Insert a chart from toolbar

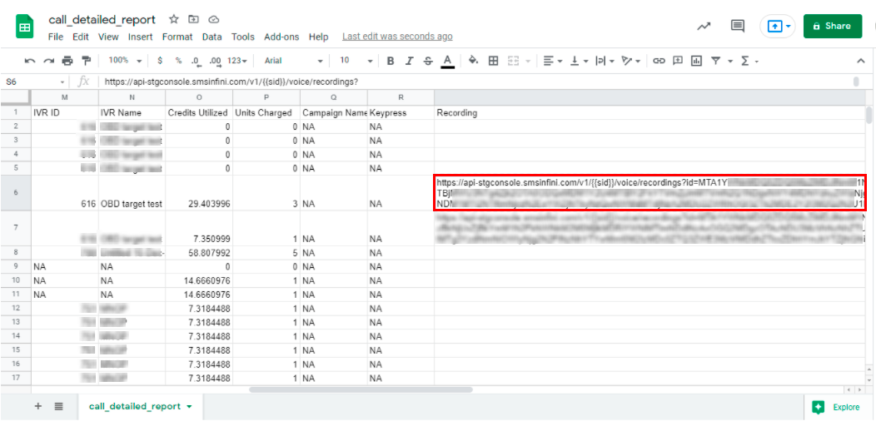696,60
